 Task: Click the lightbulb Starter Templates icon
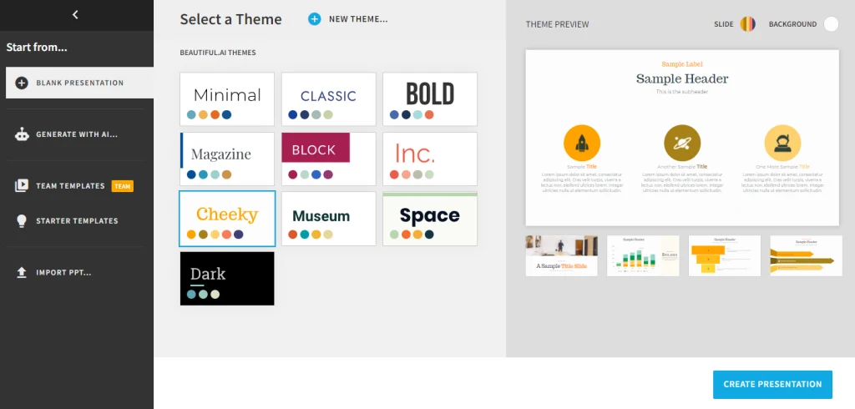[21, 221]
